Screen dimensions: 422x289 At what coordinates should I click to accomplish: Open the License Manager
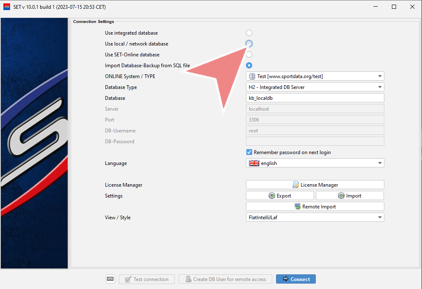(315, 185)
